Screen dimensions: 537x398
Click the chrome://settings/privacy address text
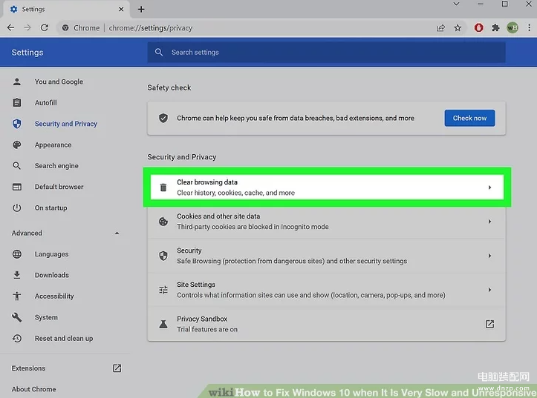click(x=150, y=28)
